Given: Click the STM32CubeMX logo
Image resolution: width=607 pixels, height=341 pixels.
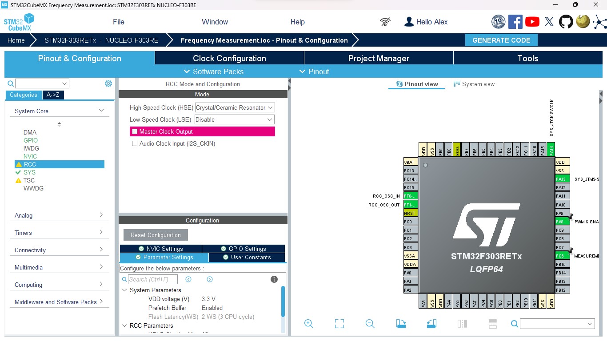Looking at the screenshot, I should coord(19,22).
